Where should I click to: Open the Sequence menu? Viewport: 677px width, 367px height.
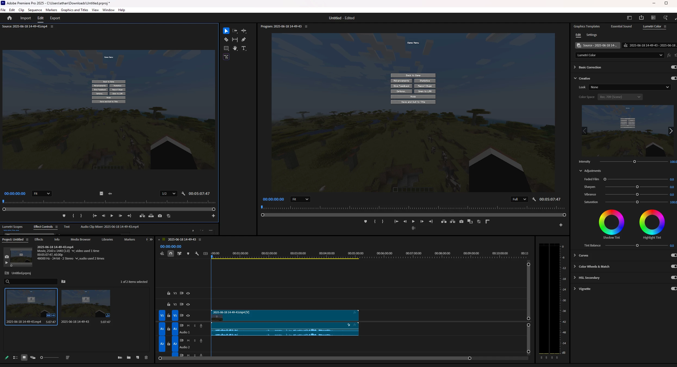click(35, 10)
